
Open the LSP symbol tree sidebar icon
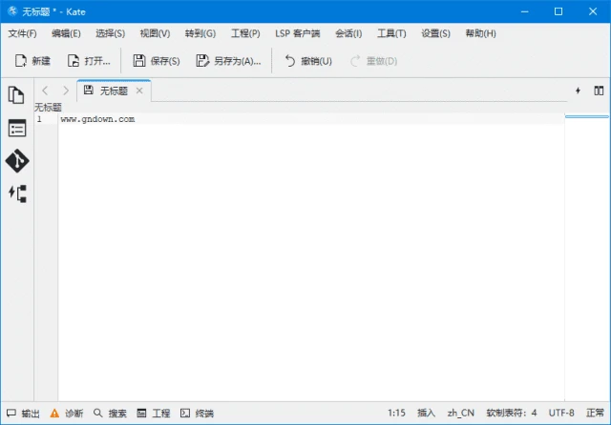[17, 193]
